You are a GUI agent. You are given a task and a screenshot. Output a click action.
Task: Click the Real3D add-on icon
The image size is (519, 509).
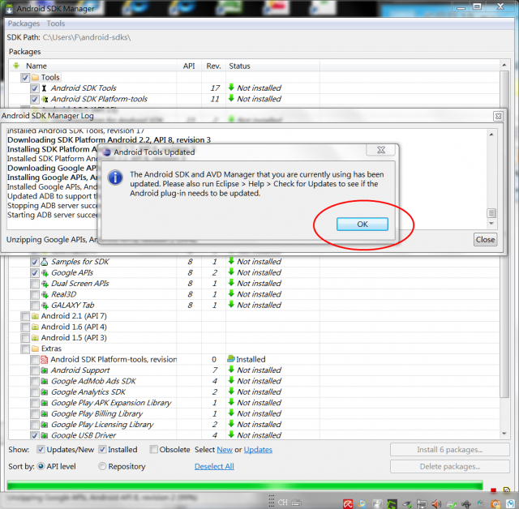point(45,295)
